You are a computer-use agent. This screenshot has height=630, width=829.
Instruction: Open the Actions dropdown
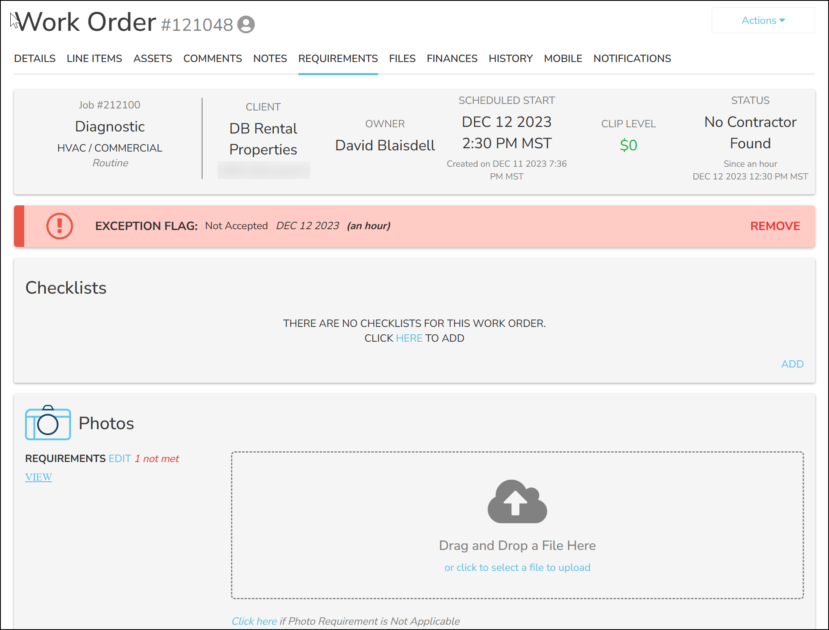coord(762,20)
